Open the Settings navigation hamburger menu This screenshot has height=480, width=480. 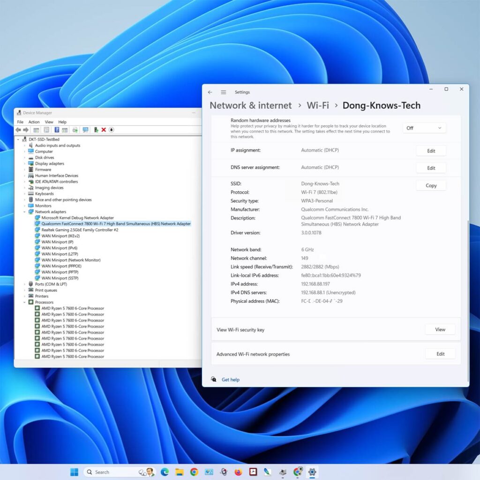click(224, 92)
